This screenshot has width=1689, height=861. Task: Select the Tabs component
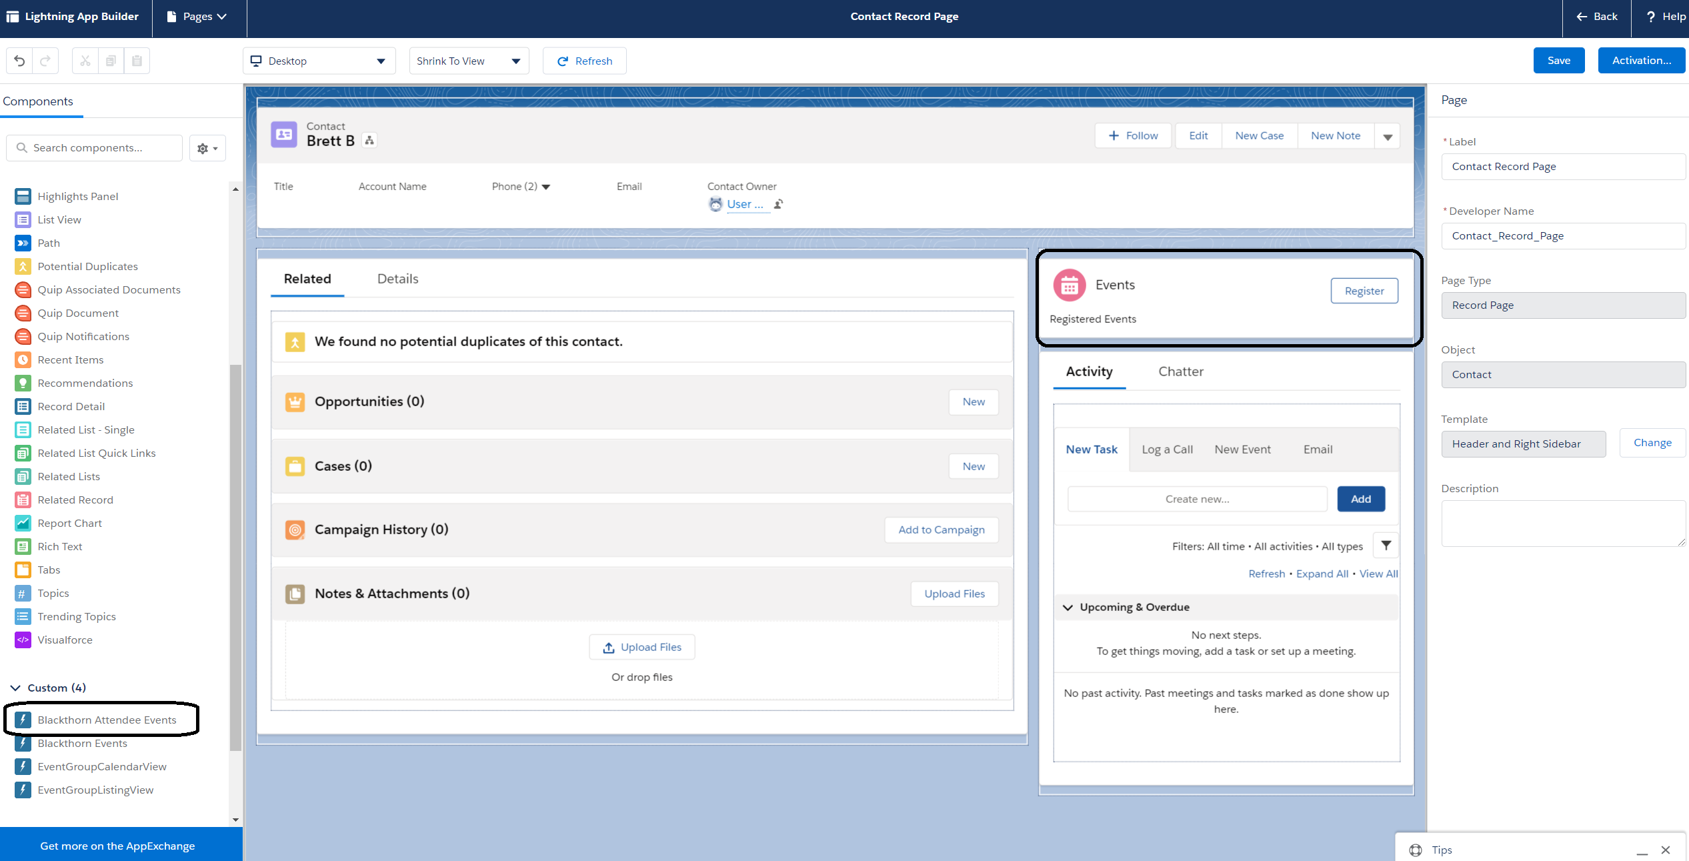coord(37,570)
